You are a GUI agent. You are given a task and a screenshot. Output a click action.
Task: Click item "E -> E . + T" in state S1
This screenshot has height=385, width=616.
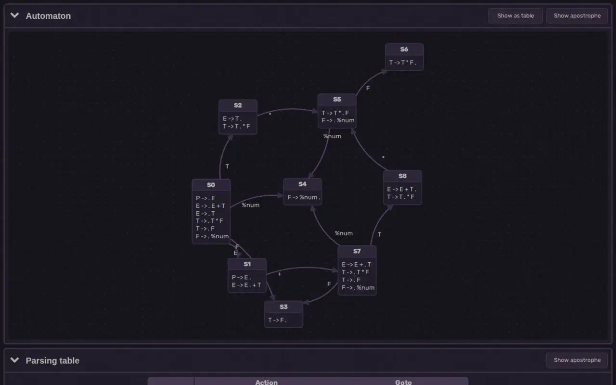pyautogui.click(x=246, y=285)
